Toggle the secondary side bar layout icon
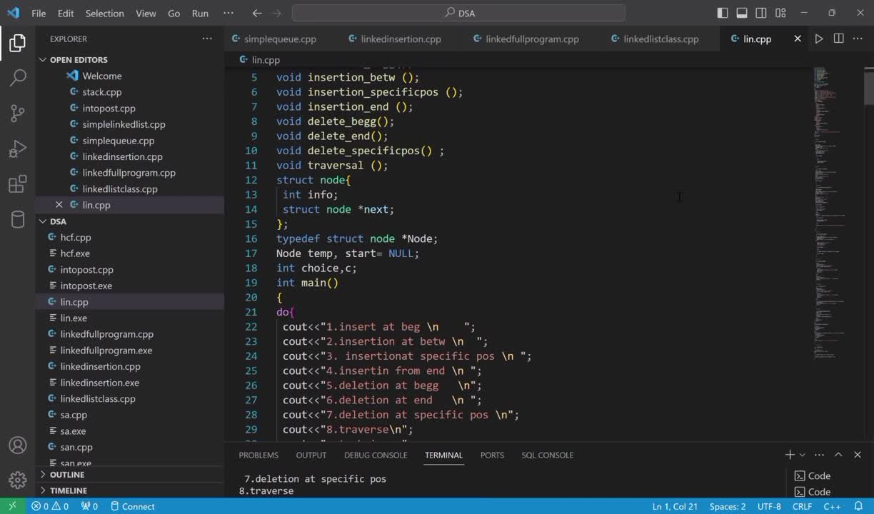This screenshot has height=514, width=874. pos(761,13)
